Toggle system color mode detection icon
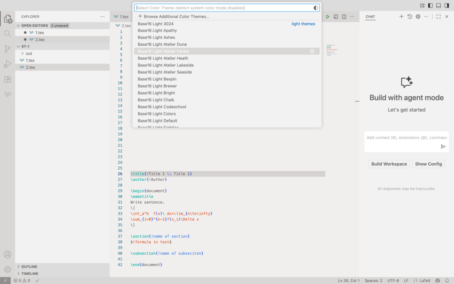The image size is (454, 284). pyautogui.click(x=316, y=8)
